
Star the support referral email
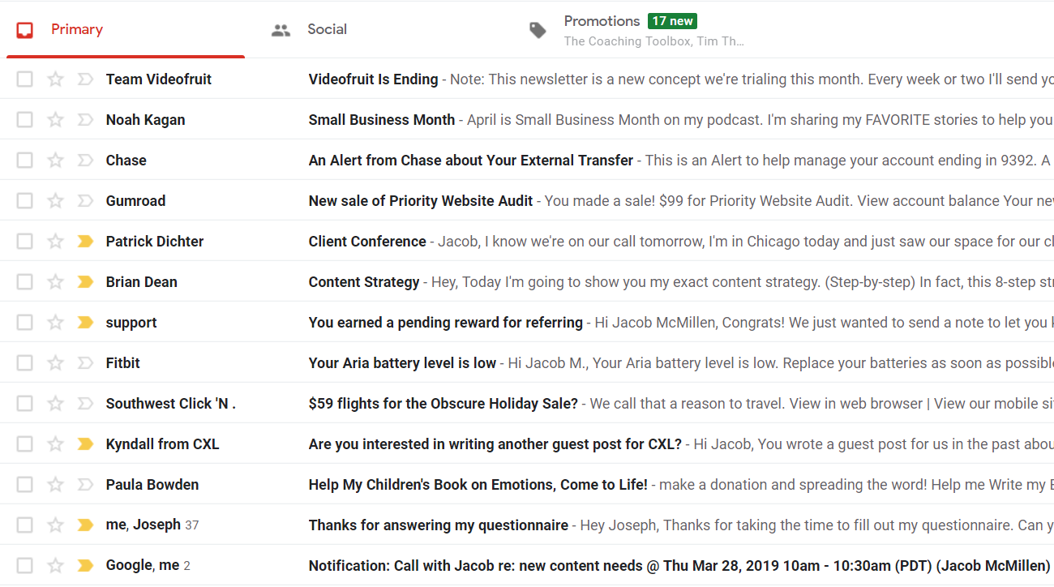click(55, 322)
